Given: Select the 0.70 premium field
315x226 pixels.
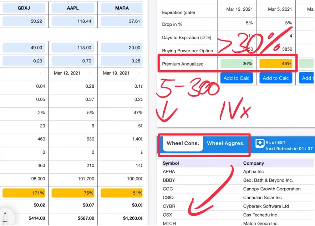Looking at the screenshot, I should pyautogui.click(x=73, y=61).
